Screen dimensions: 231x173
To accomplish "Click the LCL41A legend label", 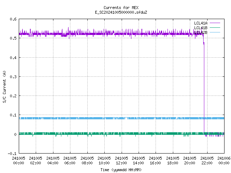I will (201, 23).
